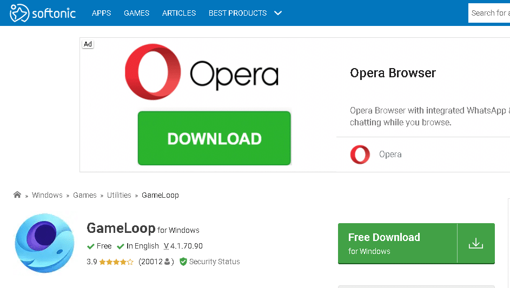Screen dimensions: 510x288
Task: Click the Opera advertiser name
Action: click(x=390, y=155)
